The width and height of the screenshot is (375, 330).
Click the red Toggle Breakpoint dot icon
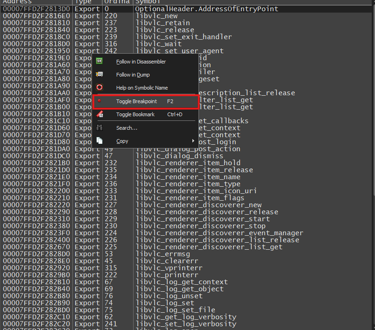pyautogui.click(x=99, y=101)
